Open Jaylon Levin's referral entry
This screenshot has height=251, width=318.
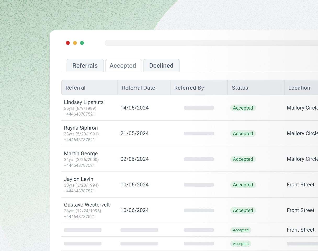click(x=79, y=179)
